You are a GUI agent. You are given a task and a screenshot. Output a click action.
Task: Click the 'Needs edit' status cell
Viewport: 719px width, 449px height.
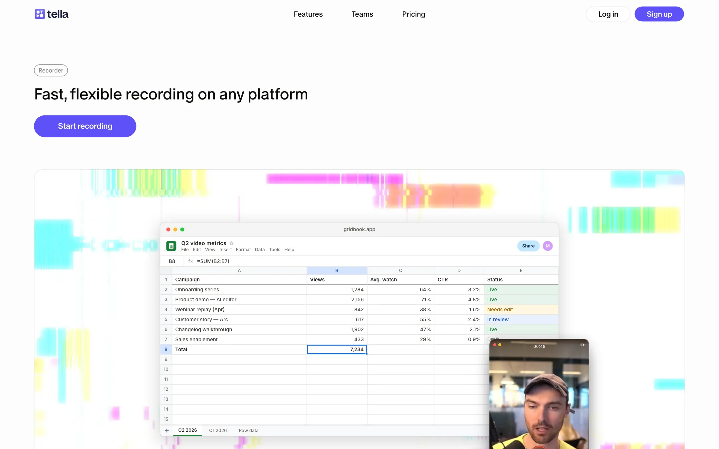tap(521, 310)
